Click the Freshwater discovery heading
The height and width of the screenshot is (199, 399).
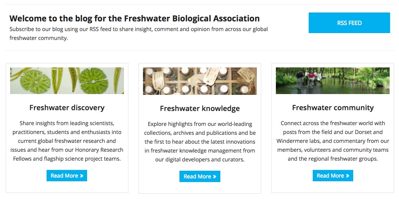coord(67,108)
